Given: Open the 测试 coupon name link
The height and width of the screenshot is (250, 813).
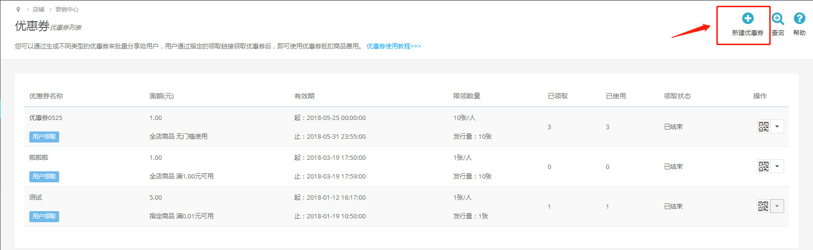Looking at the screenshot, I should point(36,197).
